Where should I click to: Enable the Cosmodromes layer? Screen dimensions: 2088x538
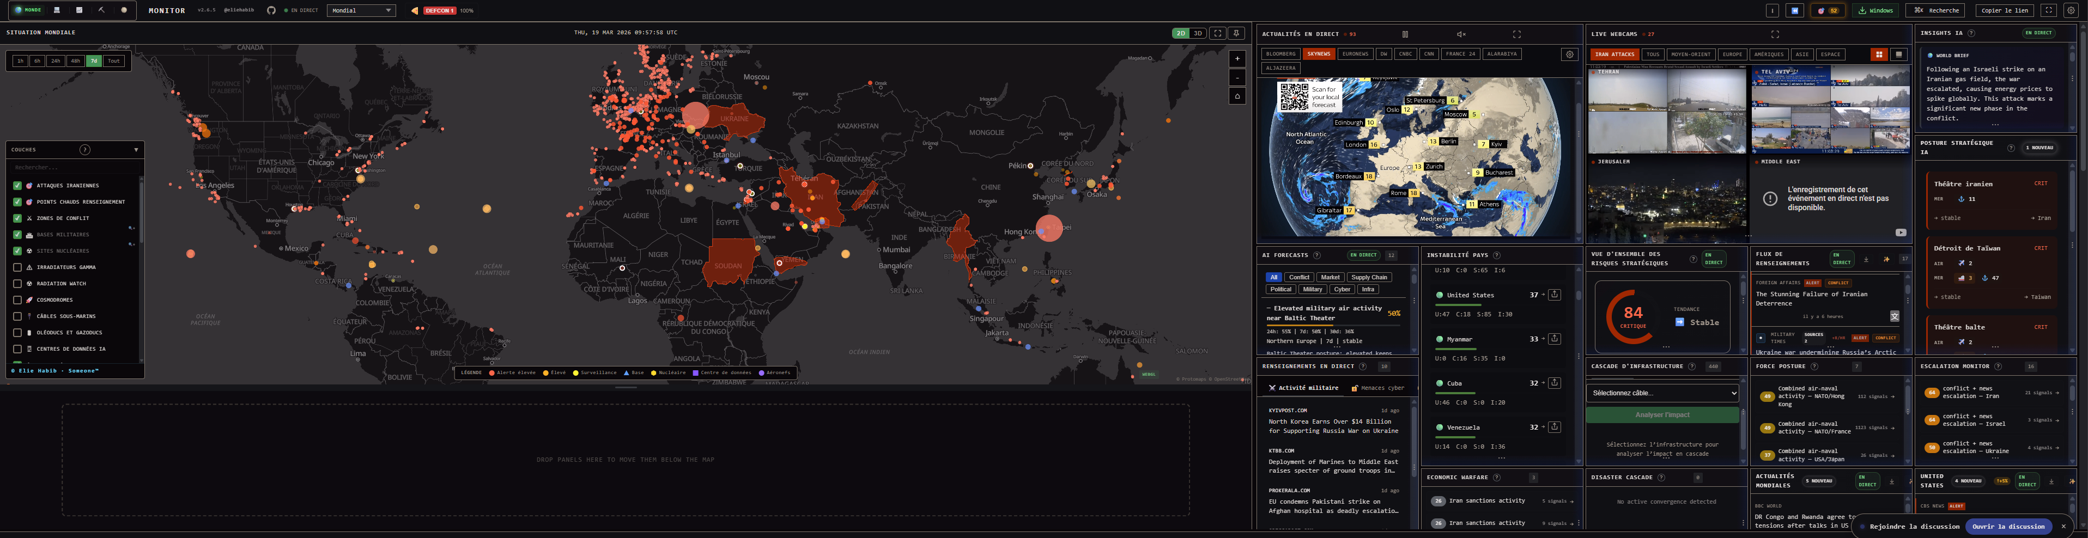click(x=17, y=299)
